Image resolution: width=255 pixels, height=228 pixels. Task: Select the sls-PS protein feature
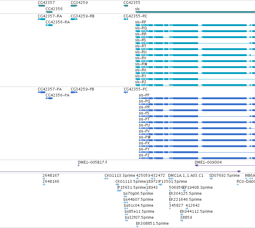coord(197,116)
